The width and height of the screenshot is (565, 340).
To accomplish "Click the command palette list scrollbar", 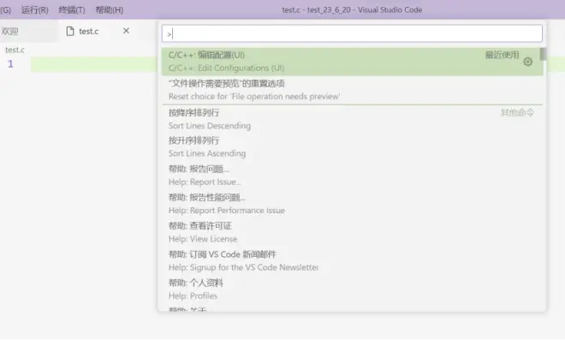I will [543, 55].
